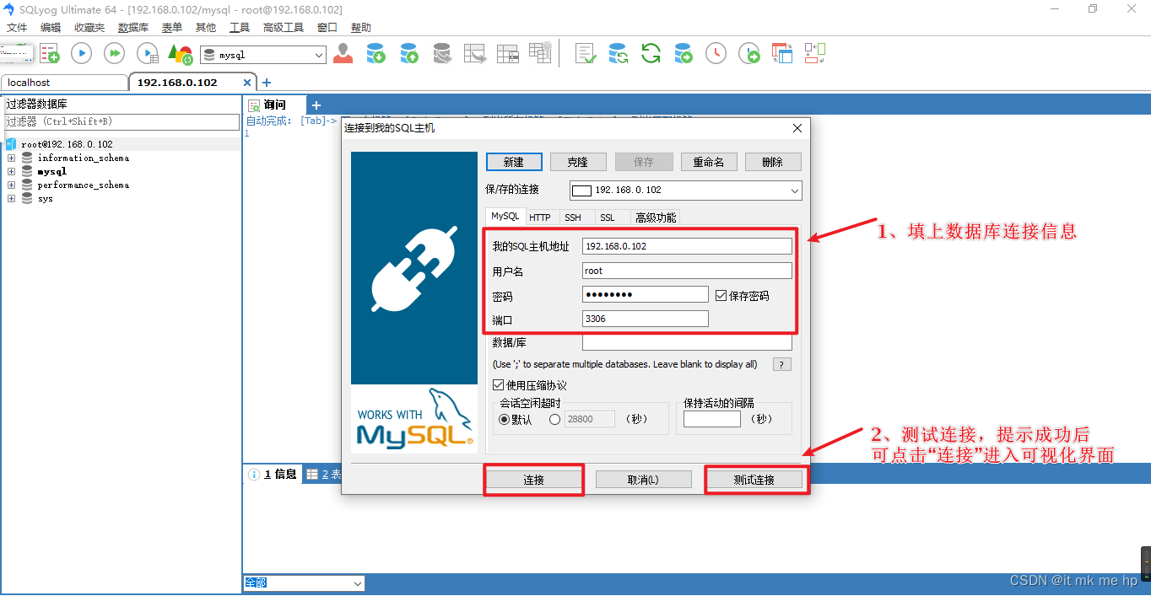
Task: Toggle the 使用压缩协议 checkbox
Action: (498, 385)
